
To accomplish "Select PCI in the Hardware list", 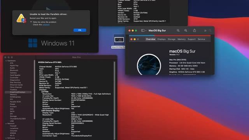I will click(11, 100).
